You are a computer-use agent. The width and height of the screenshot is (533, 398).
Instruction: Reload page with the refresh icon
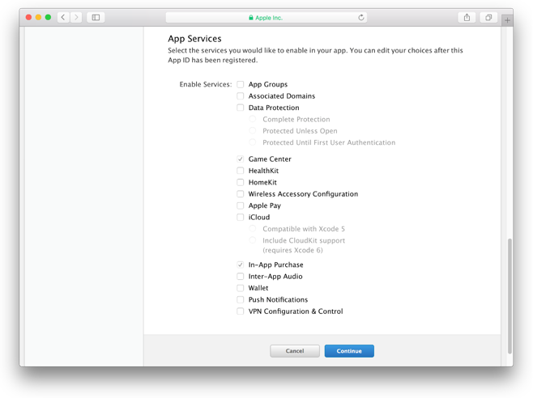(x=361, y=17)
